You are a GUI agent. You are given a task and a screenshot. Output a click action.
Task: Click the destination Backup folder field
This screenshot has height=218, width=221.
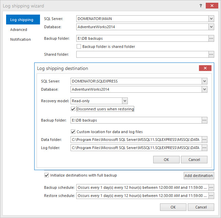tap(136, 120)
